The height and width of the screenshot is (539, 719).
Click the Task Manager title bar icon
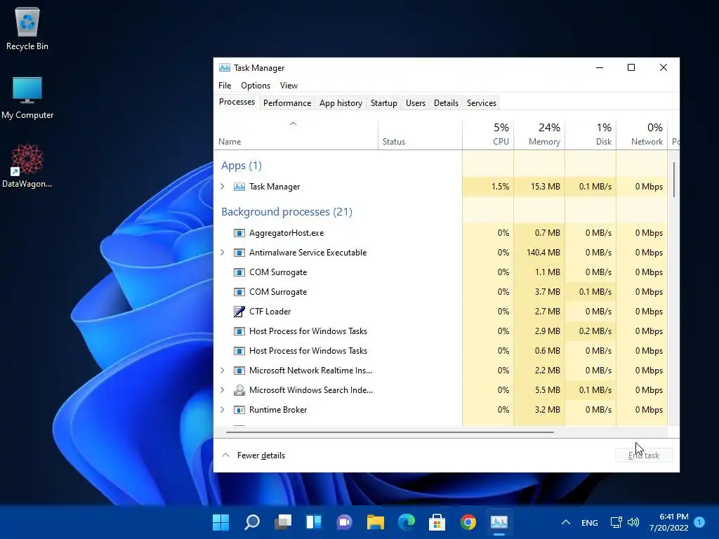click(224, 68)
